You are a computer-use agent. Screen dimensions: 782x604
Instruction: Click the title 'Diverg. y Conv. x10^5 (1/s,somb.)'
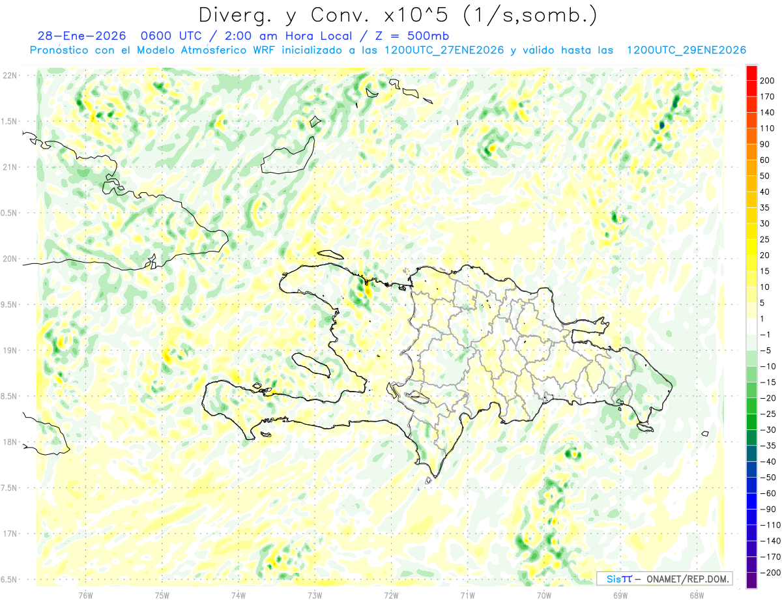(397, 16)
